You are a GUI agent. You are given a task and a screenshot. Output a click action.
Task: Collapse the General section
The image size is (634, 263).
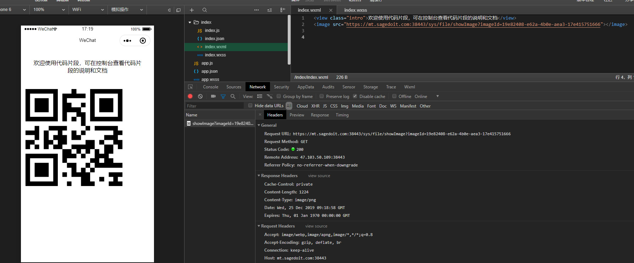(x=259, y=125)
